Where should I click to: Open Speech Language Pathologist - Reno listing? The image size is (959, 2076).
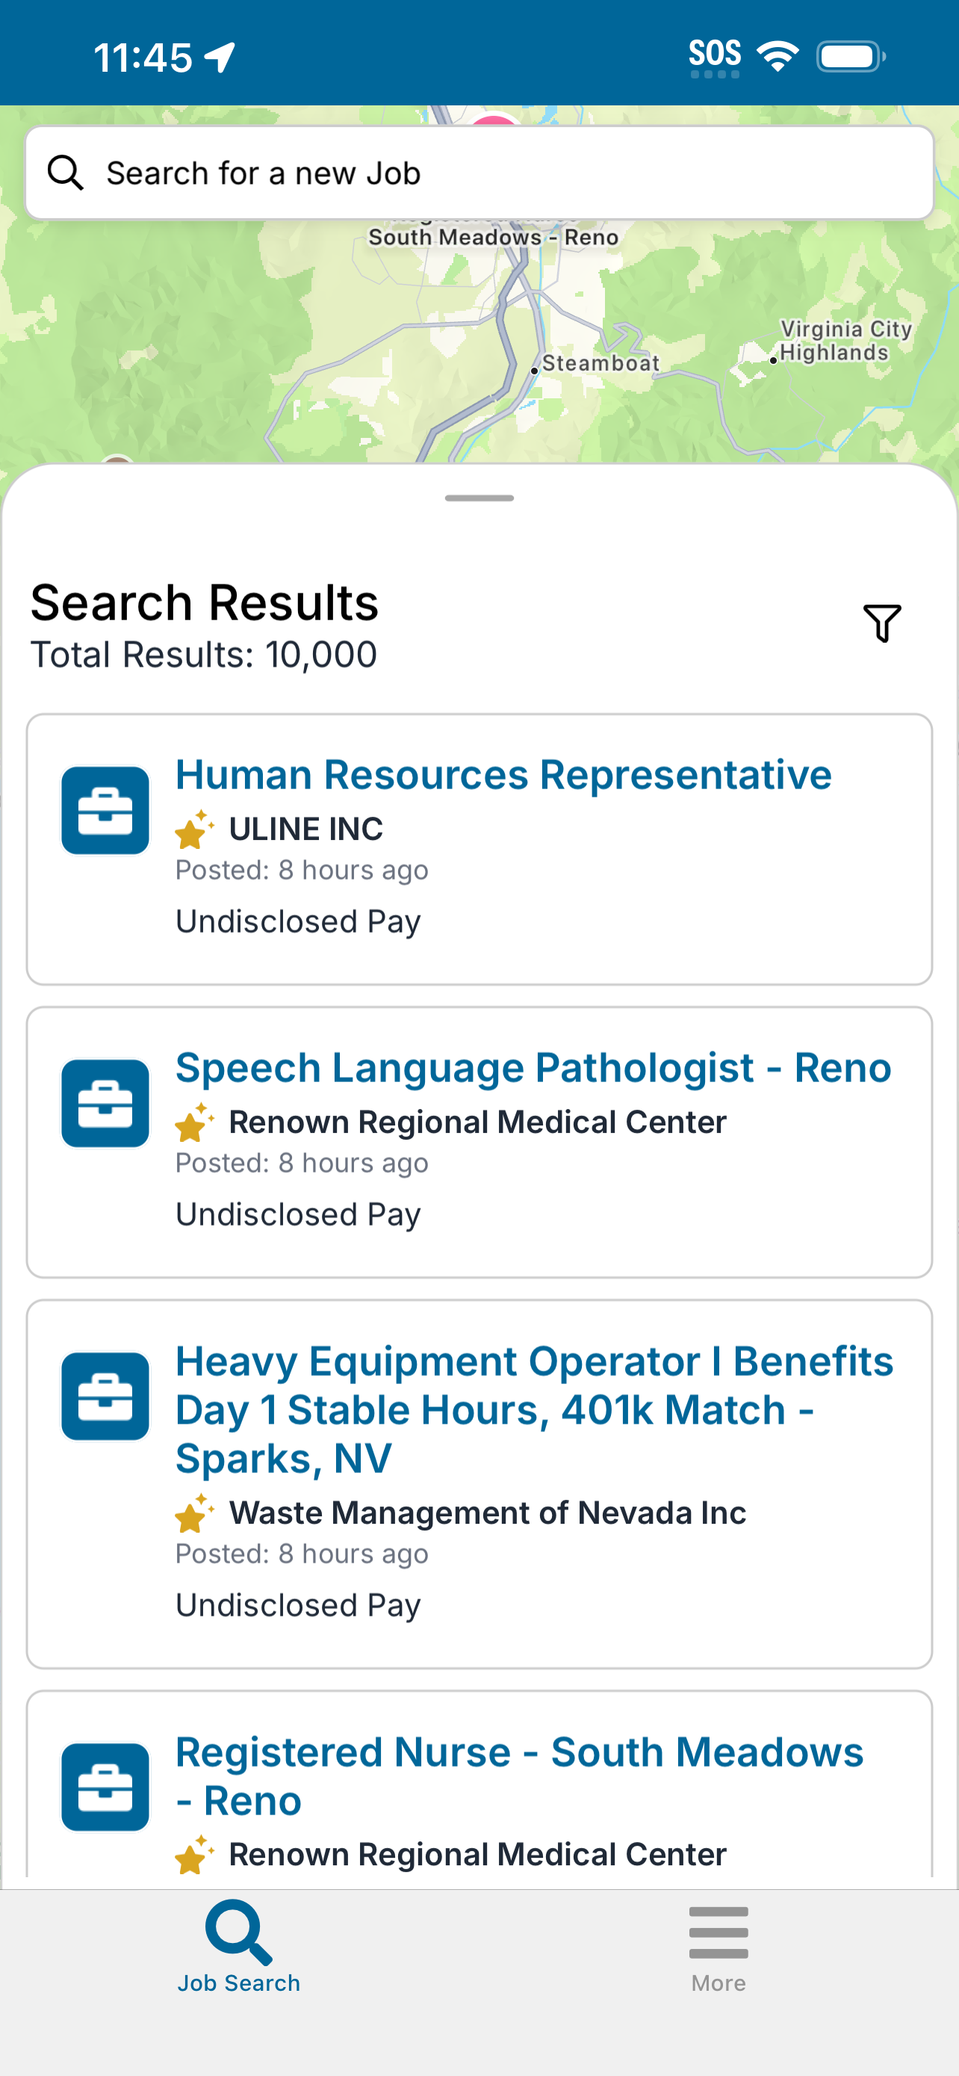[533, 1068]
